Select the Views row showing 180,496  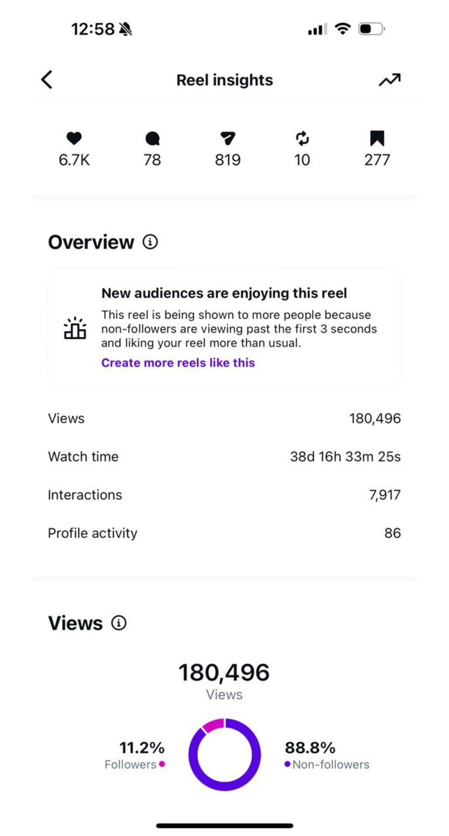[x=224, y=418]
